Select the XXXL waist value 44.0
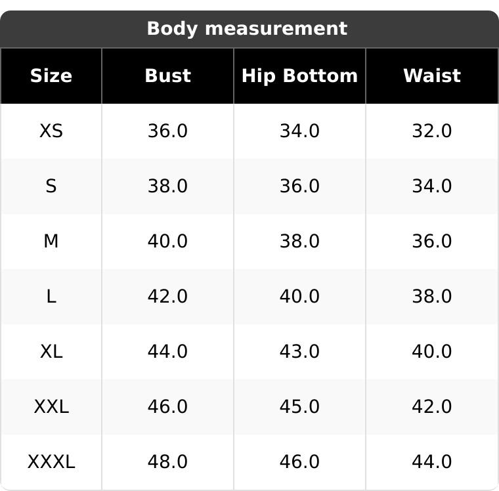The width and height of the screenshot is (499, 491). click(431, 462)
